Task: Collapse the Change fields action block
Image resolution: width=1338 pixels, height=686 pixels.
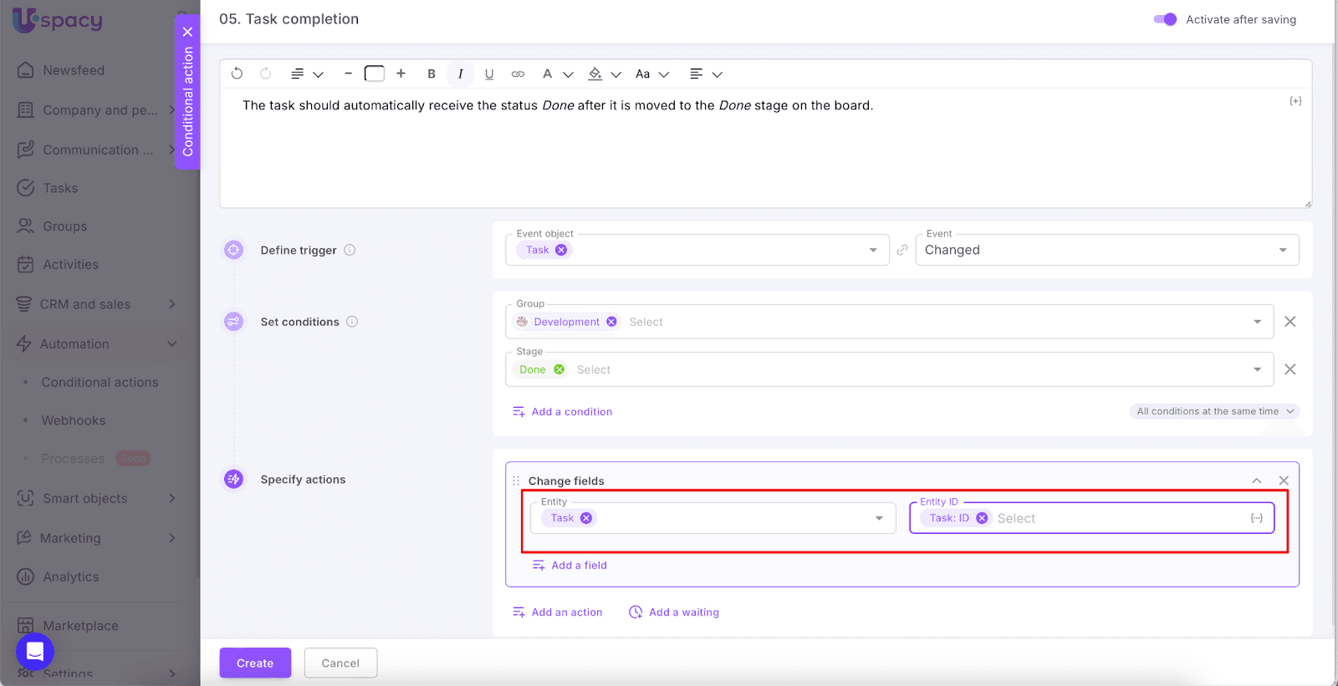Action: (1256, 480)
